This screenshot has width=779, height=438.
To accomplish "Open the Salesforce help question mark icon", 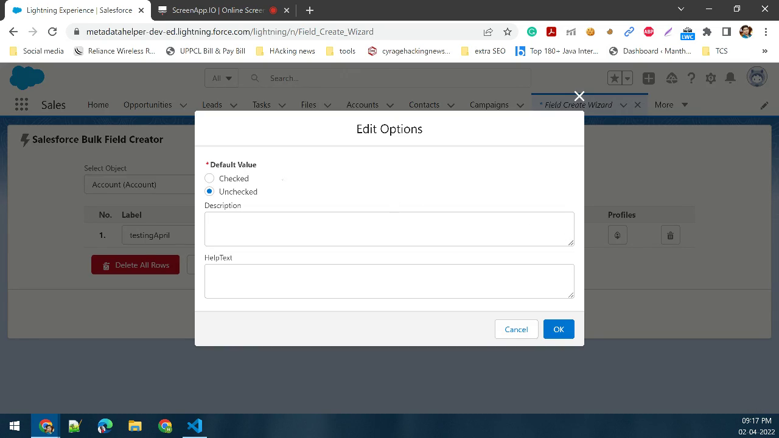I will coord(691,78).
